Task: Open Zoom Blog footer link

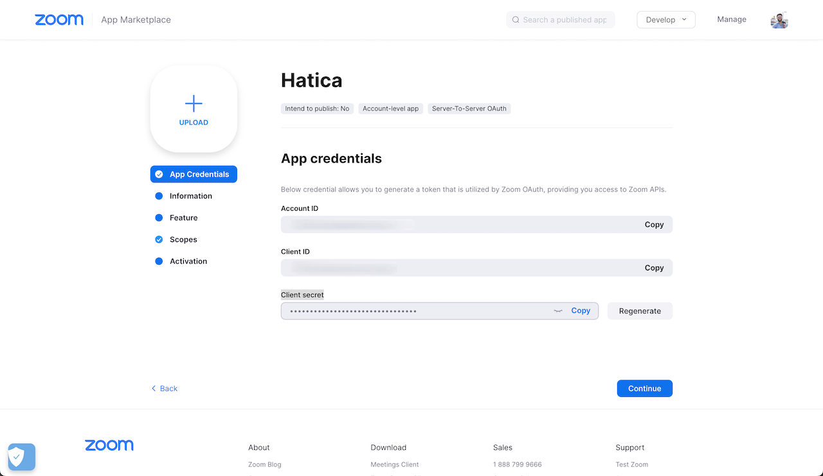Action: click(x=265, y=464)
